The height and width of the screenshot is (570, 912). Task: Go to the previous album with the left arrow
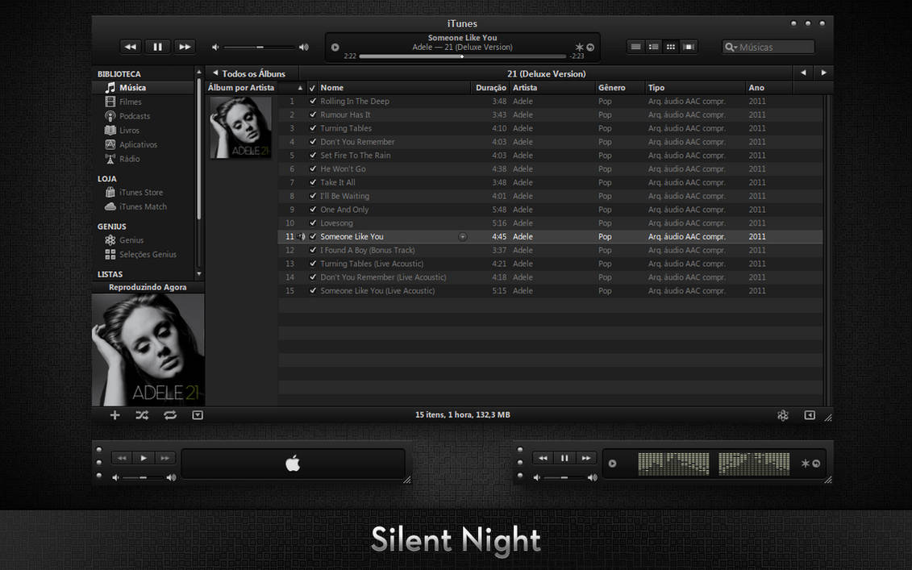click(x=803, y=73)
